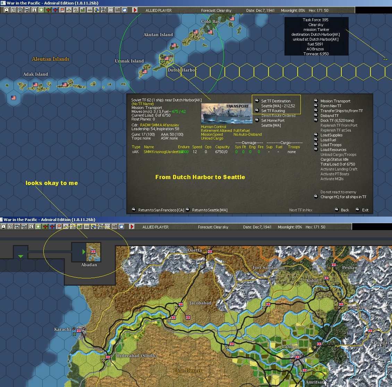Click Set TF Destination
Image resolution: width=392 pixels, height=387 pixels.
tap(276, 101)
